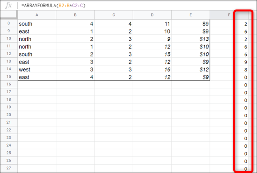Select row 22 header

9,130
